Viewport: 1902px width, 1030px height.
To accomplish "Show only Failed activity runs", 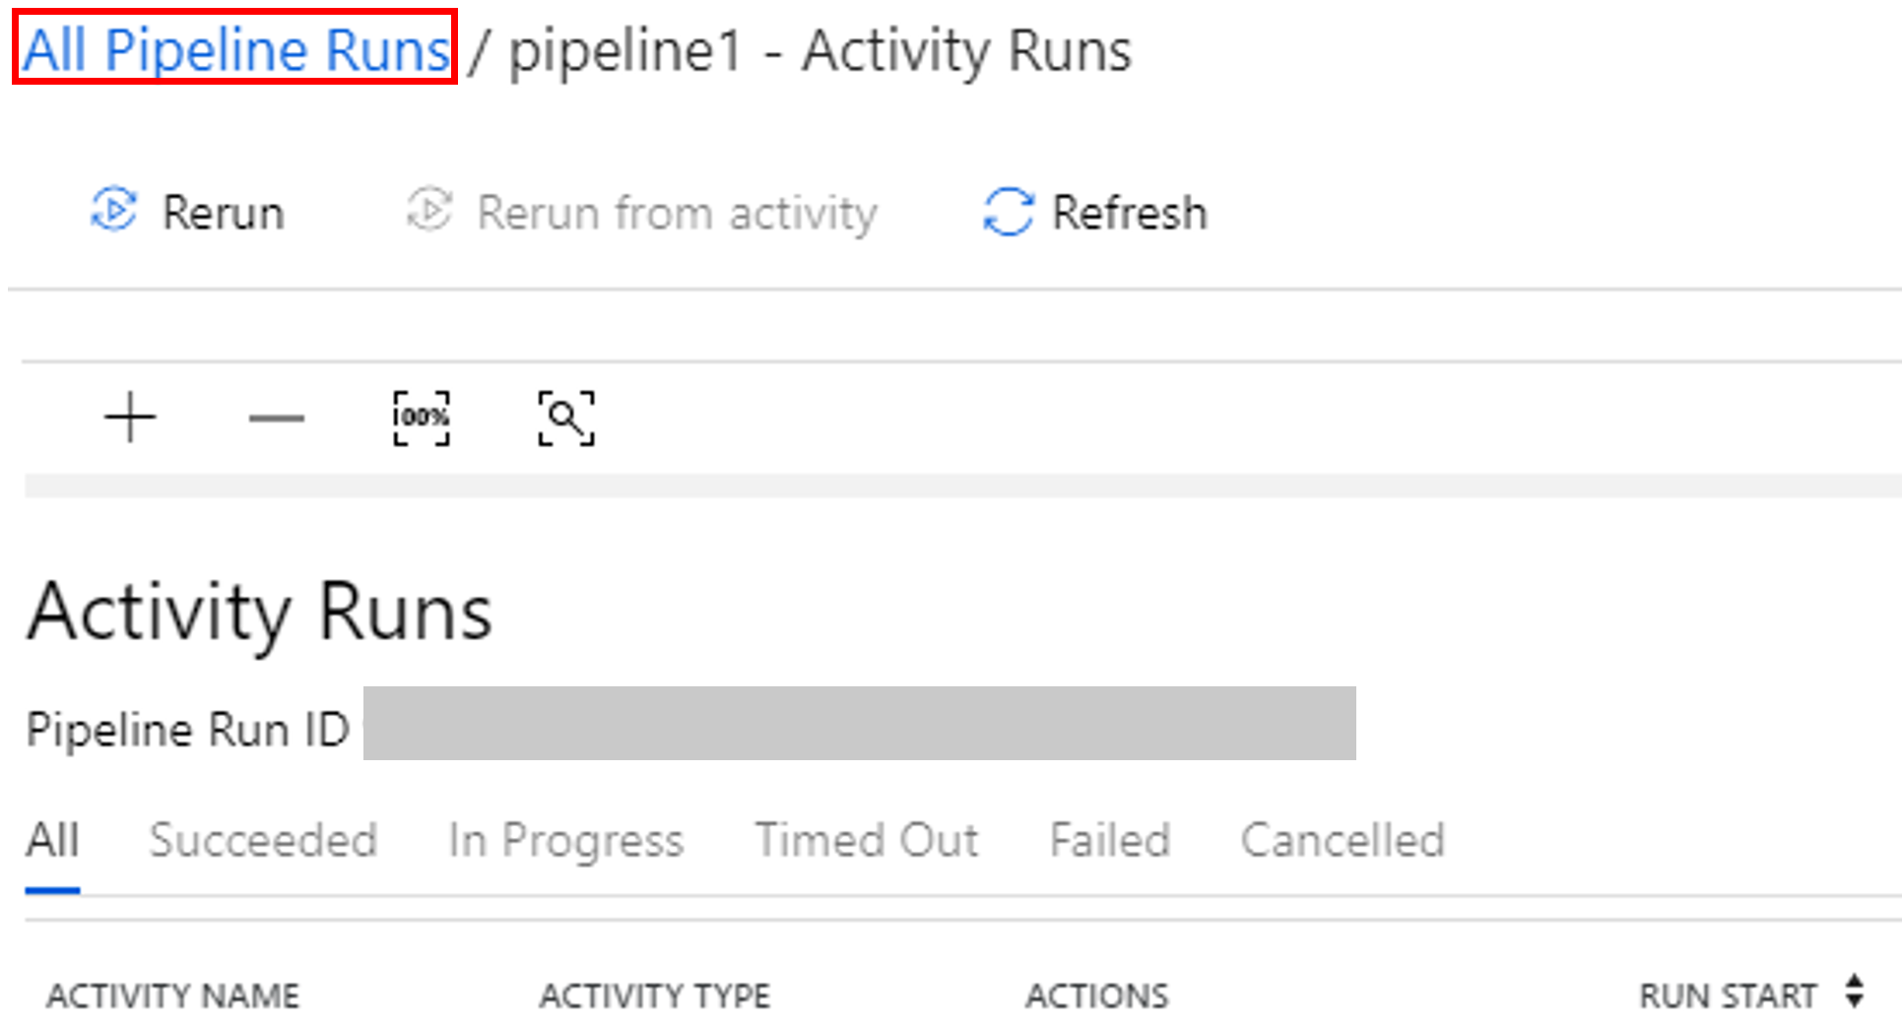I will pos(1109,840).
